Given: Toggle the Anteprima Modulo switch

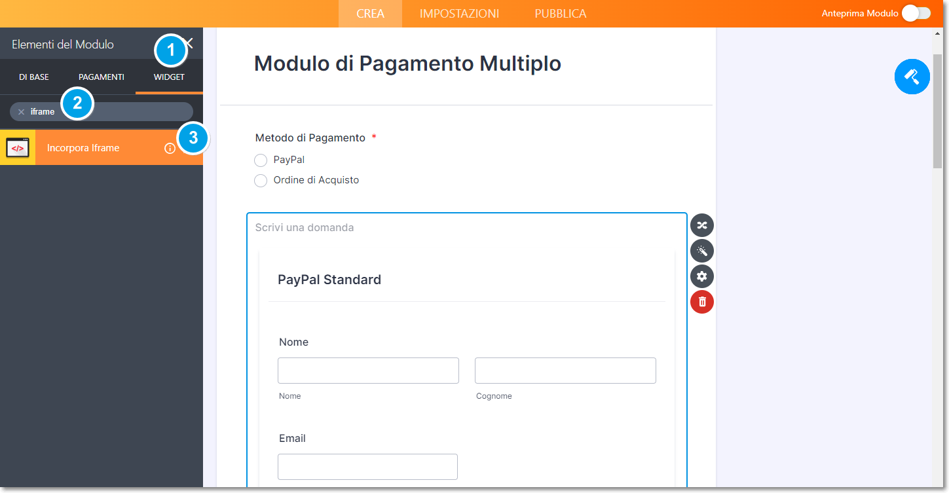Looking at the screenshot, I should pyautogui.click(x=916, y=13).
